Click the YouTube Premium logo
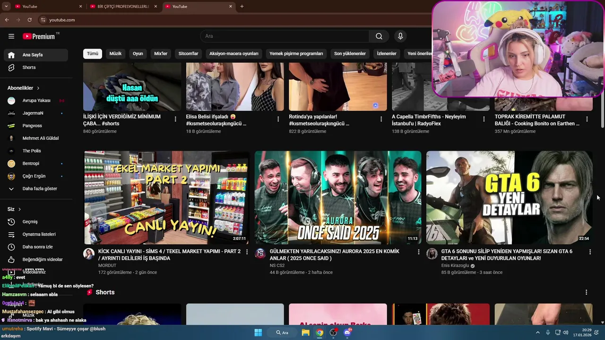This screenshot has height=340, width=605. [x=39, y=36]
